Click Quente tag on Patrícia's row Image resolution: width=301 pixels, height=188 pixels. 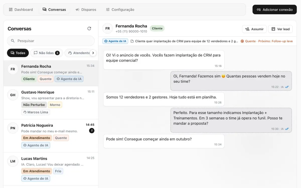(61, 138)
